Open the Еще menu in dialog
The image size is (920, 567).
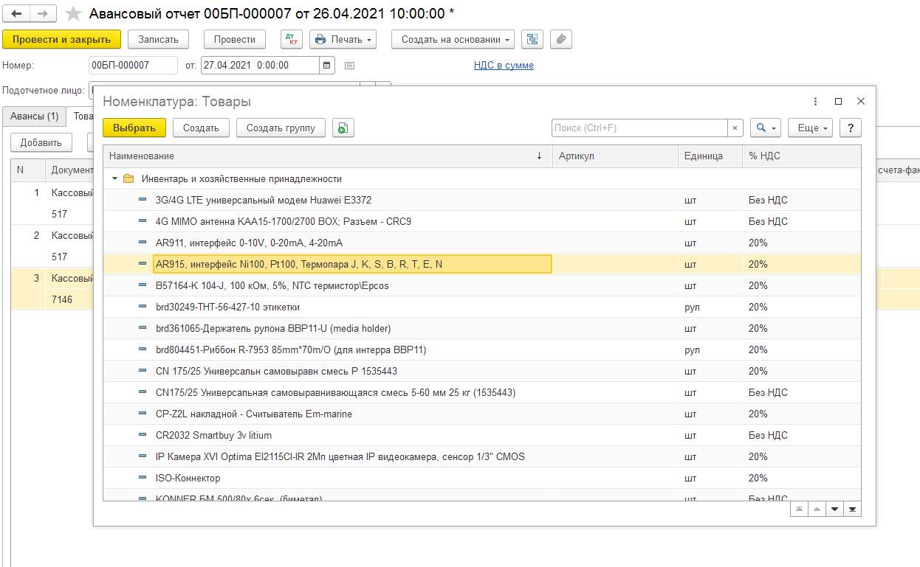coord(811,128)
